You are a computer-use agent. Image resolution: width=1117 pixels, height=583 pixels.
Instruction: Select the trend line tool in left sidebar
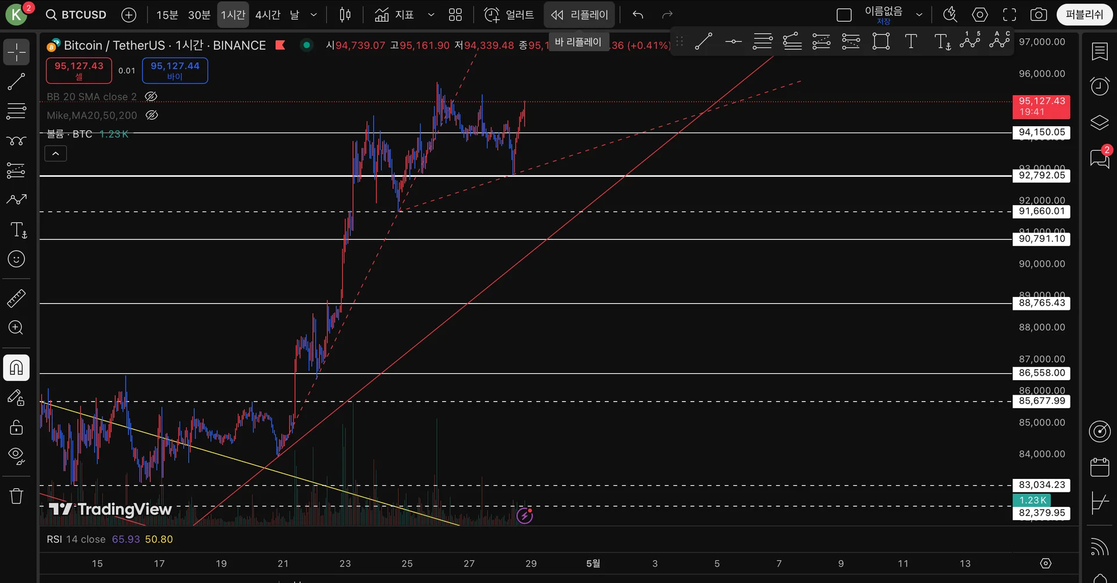tap(16, 82)
